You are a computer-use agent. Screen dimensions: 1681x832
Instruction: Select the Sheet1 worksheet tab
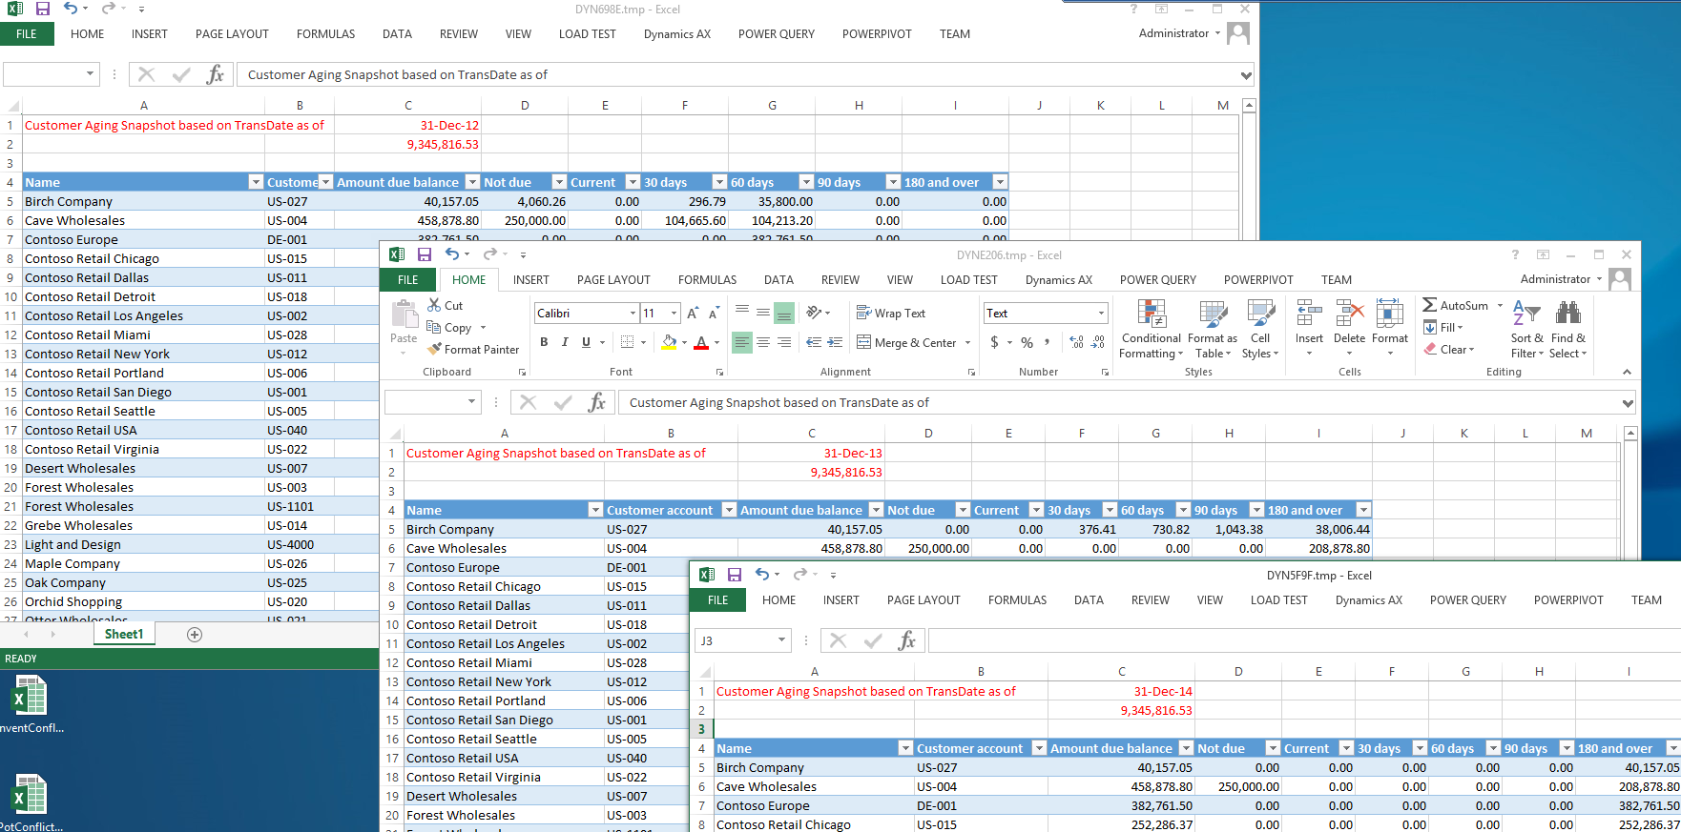(x=124, y=635)
